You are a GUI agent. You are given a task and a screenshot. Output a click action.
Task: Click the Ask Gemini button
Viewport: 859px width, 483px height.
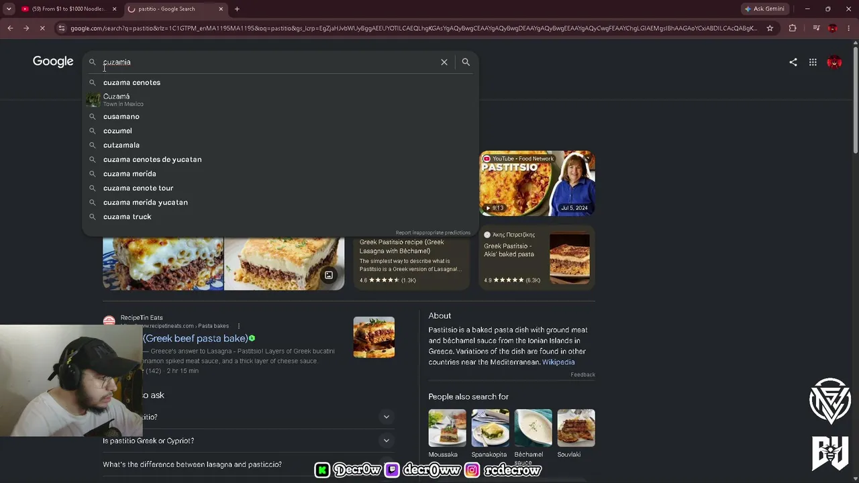(x=764, y=9)
